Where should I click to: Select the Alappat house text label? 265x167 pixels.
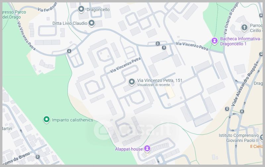point(129,149)
